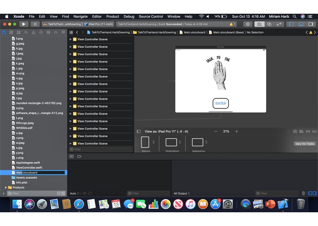This screenshot has width=318, height=226.
Task: Click the Vary for Traits button
Action: [305, 144]
